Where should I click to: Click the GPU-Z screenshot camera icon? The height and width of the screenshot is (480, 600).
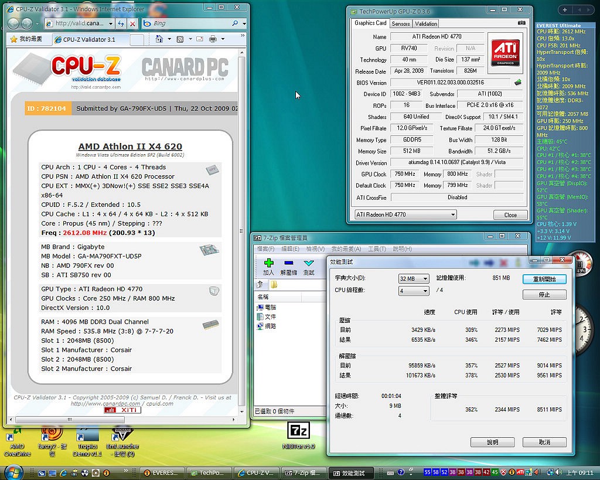point(521,23)
